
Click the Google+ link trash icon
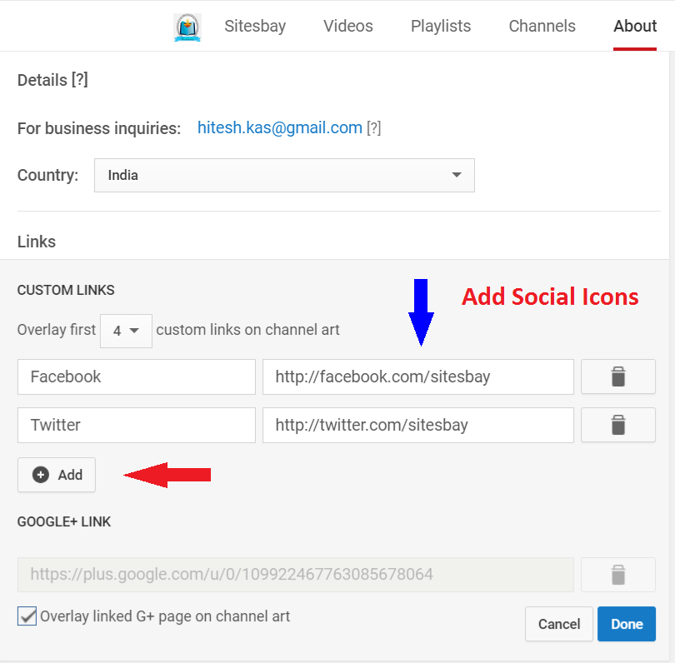coord(617,575)
